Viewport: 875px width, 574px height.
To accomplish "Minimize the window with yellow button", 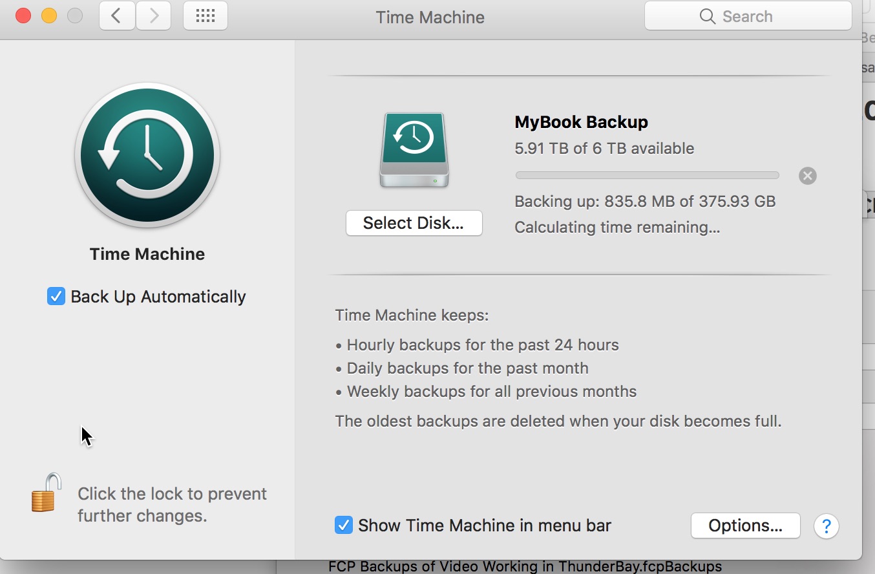I will point(49,16).
